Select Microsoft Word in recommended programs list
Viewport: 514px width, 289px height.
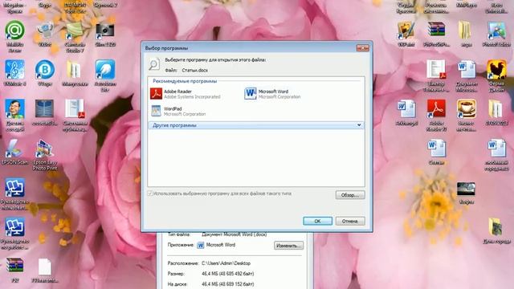pos(273,94)
